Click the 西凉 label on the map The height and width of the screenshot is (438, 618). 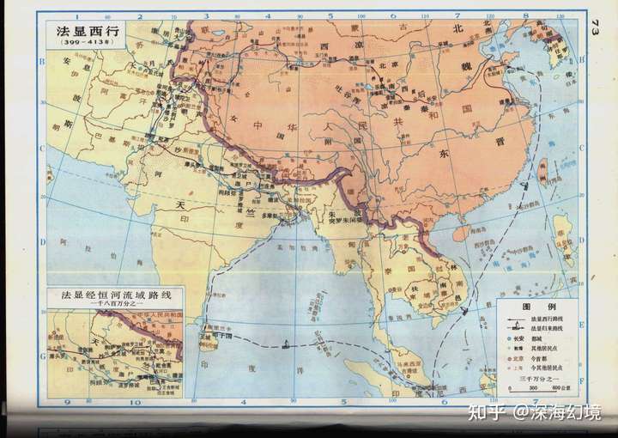pyautogui.click(x=342, y=46)
